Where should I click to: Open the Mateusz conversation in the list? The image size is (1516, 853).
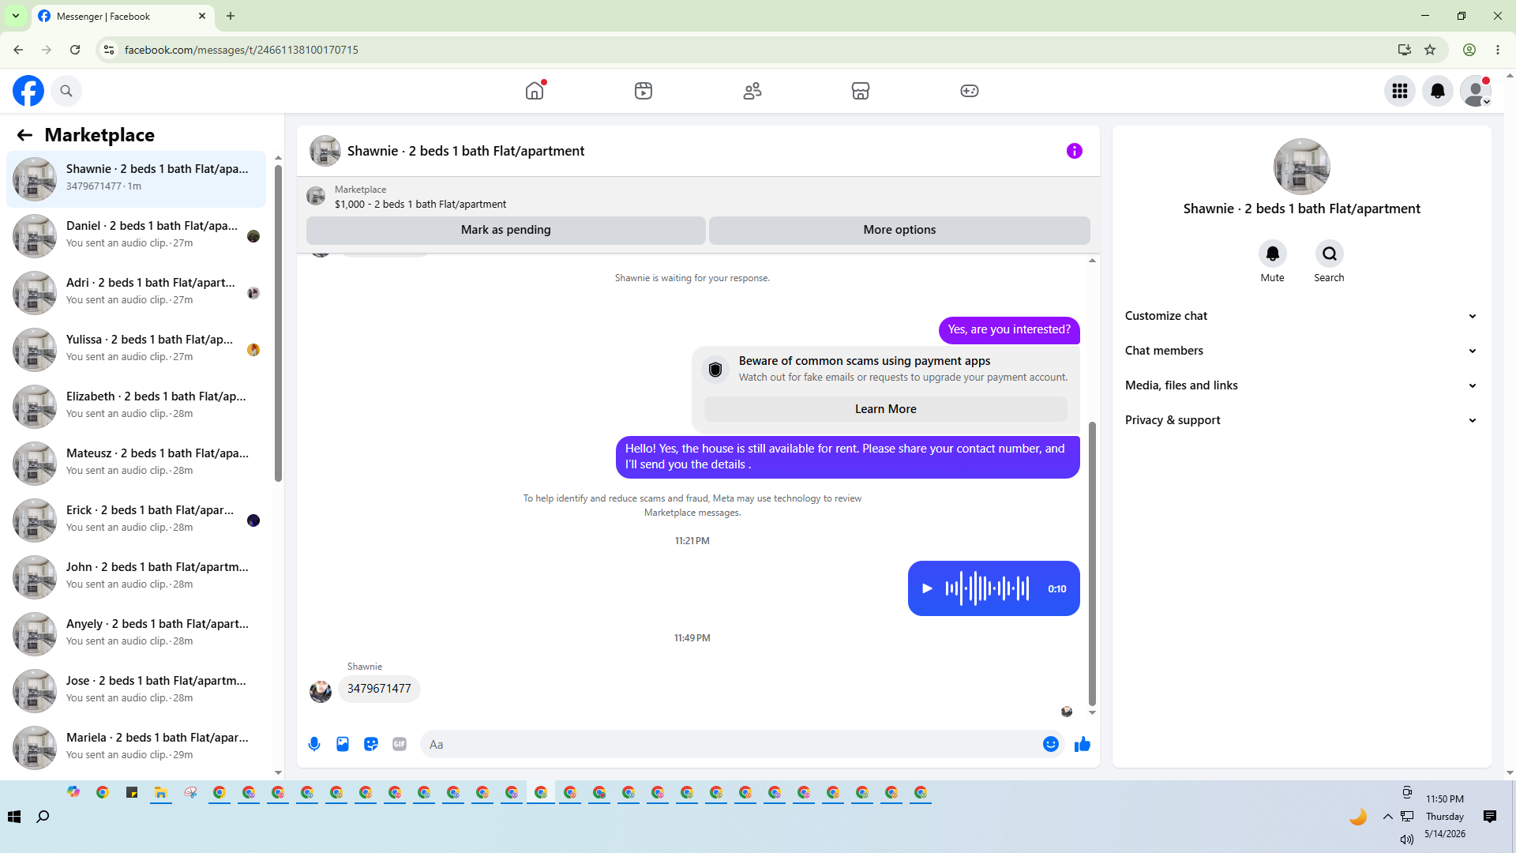136,464
